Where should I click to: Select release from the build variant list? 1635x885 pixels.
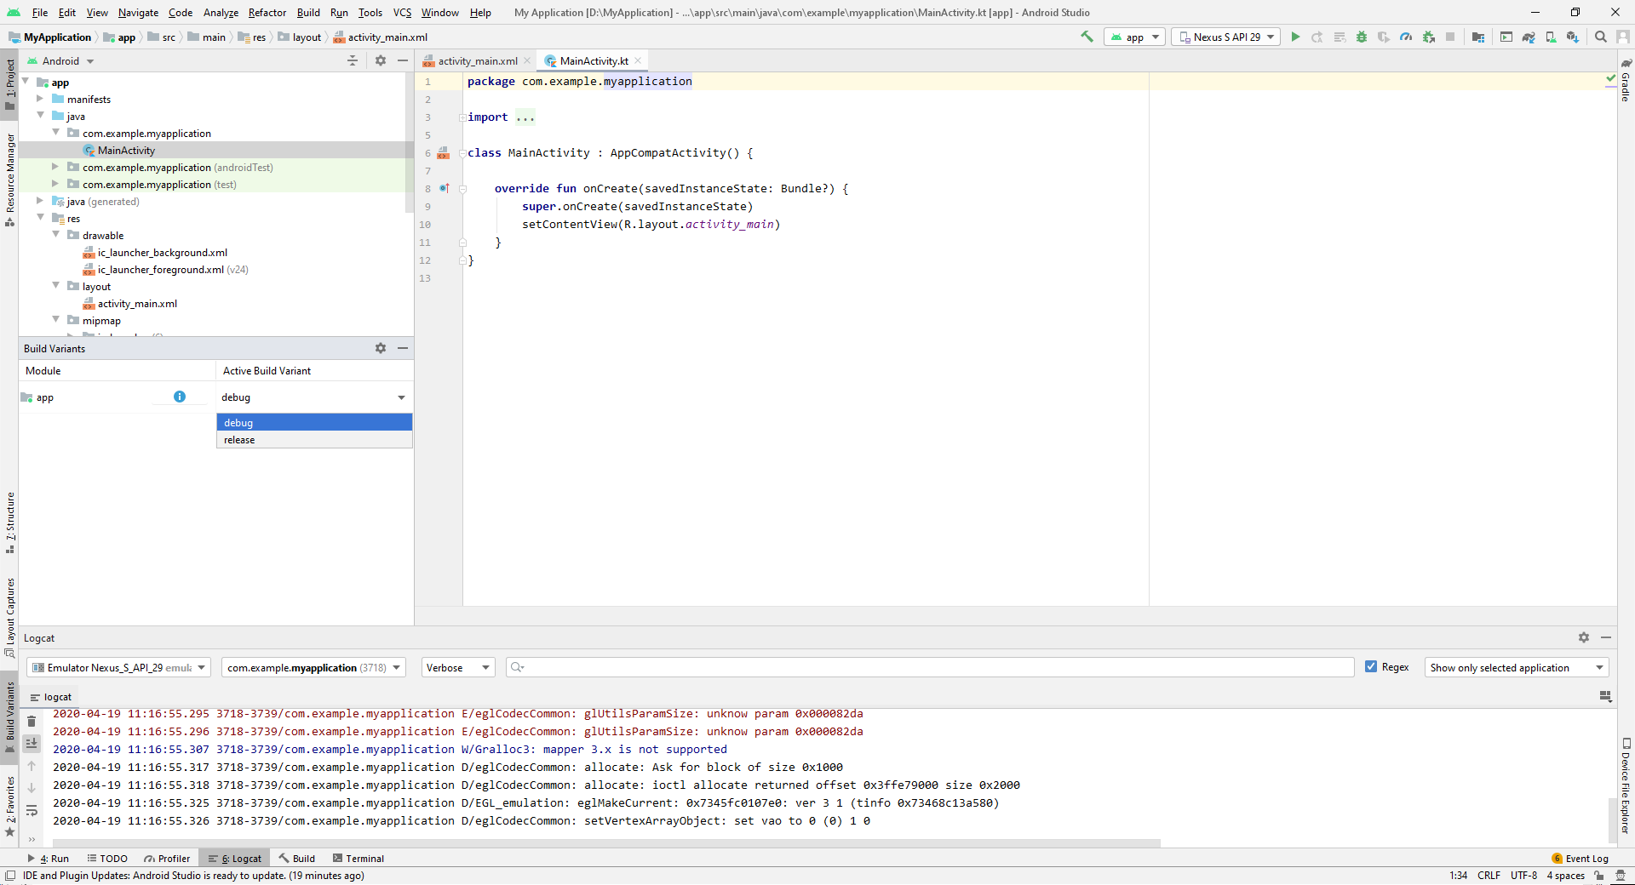239,440
